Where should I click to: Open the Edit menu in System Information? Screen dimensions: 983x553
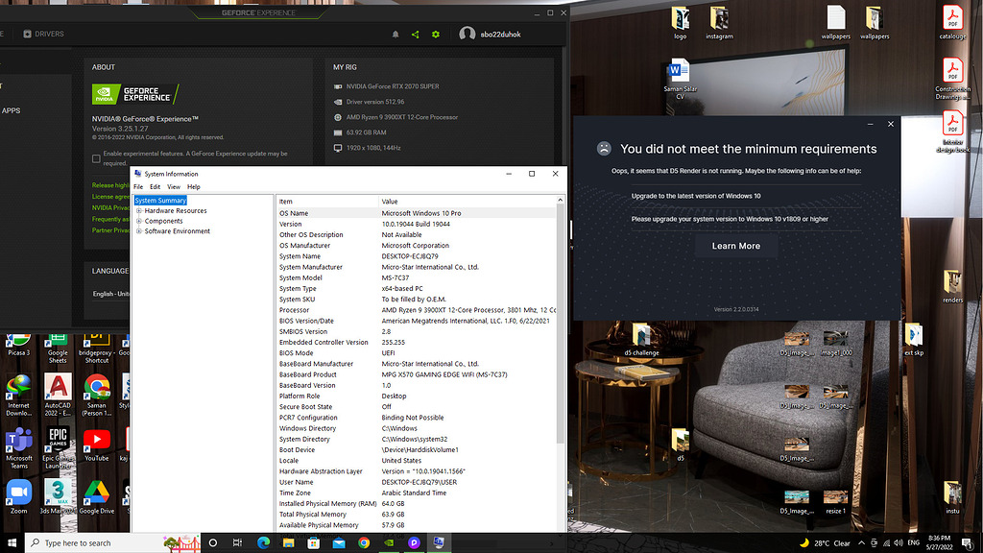pyautogui.click(x=155, y=187)
